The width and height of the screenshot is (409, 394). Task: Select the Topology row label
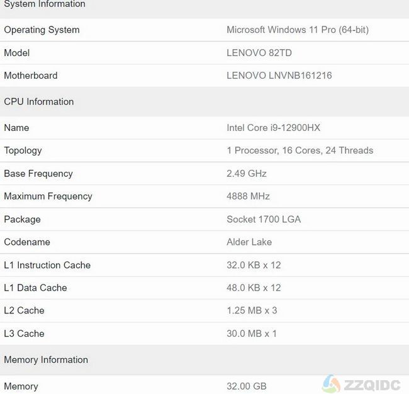[23, 150]
